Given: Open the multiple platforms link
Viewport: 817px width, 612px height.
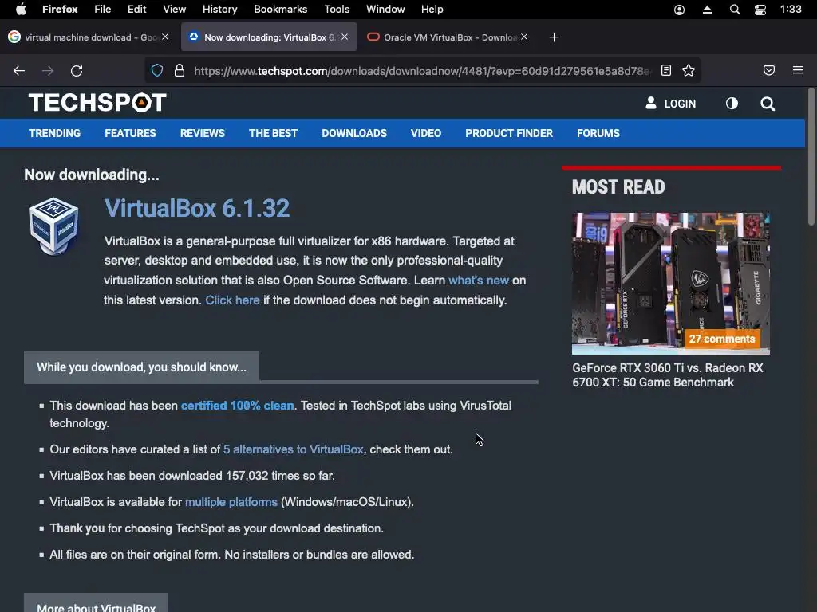Looking at the screenshot, I should point(231,502).
